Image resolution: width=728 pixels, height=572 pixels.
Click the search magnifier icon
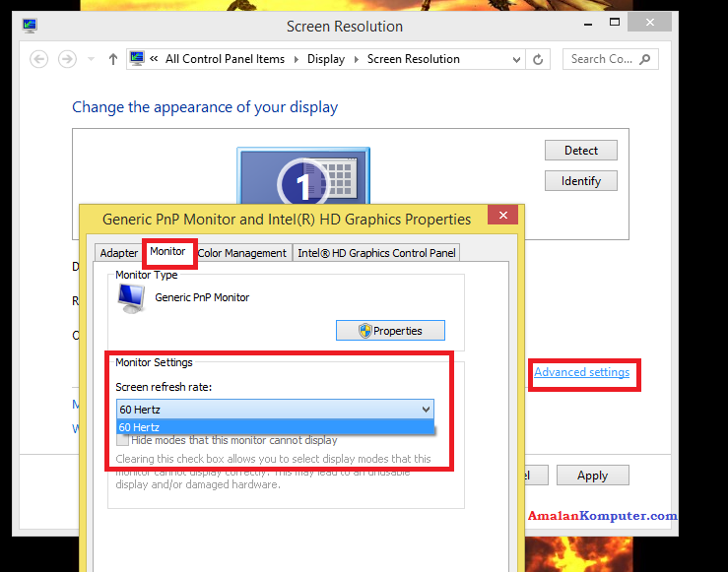coord(645,59)
